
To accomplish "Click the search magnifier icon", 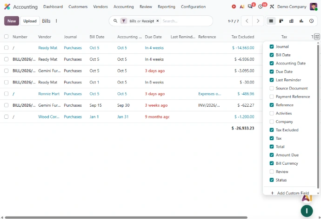I will coord(115,21).
